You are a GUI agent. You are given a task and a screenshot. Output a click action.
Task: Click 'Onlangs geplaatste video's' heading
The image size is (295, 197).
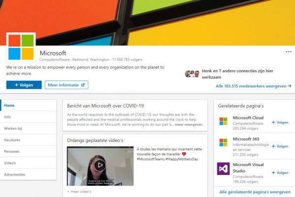pyautogui.click(x=95, y=141)
